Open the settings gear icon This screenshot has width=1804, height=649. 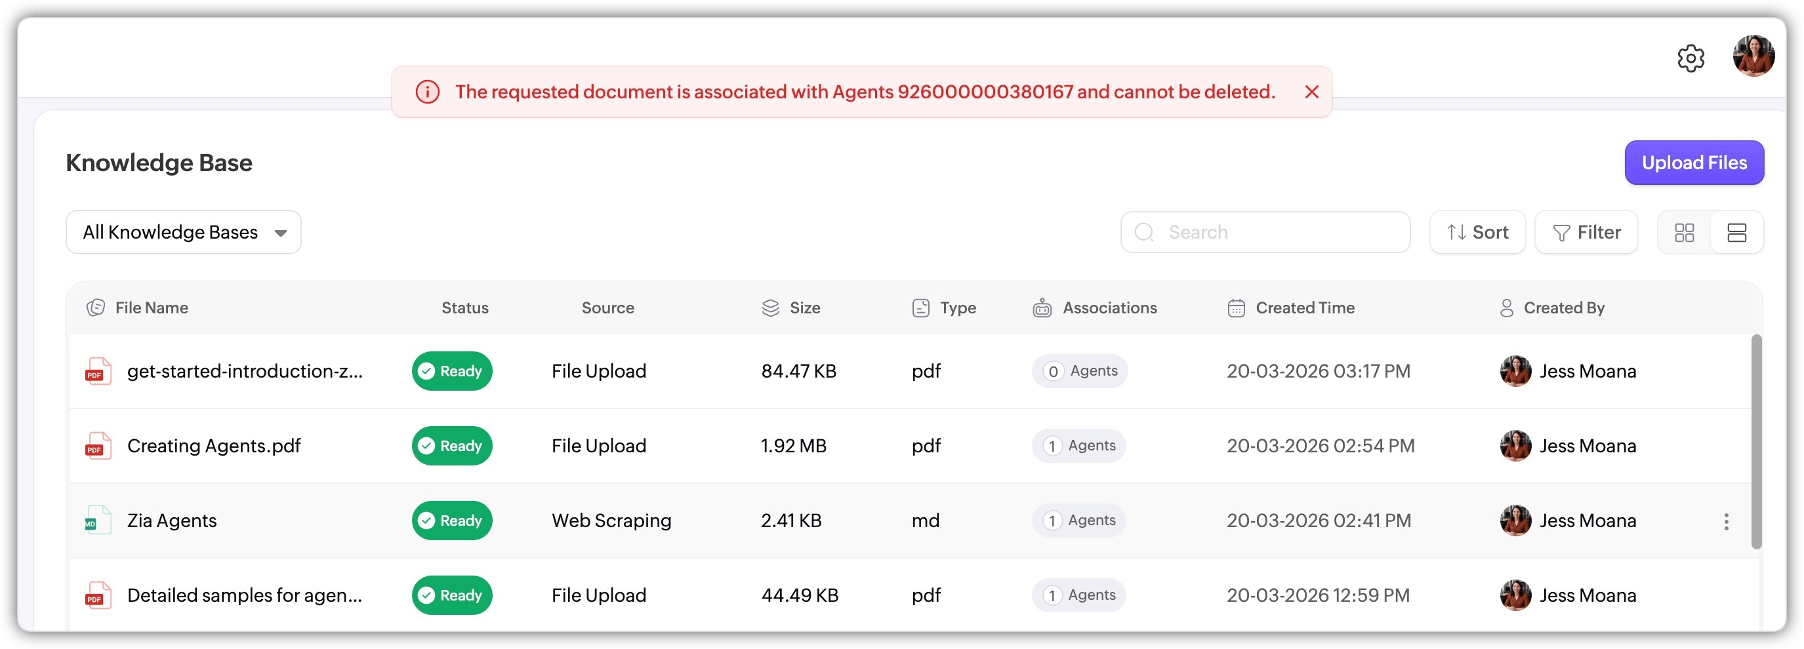point(1690,58)
